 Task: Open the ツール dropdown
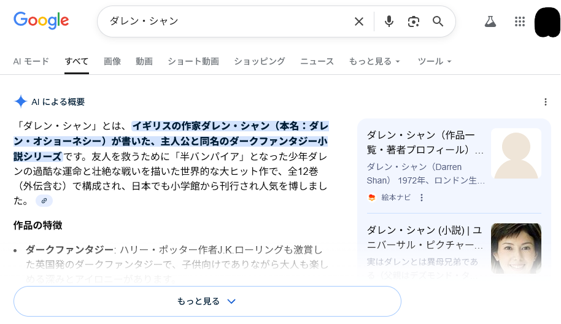(435, 61)
